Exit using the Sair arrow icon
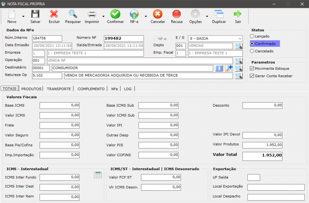 pyautogui.click(x=237, y=14)
